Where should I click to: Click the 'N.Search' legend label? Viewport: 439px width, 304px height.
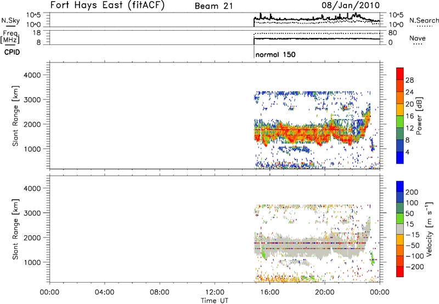[x=424, y=20]
